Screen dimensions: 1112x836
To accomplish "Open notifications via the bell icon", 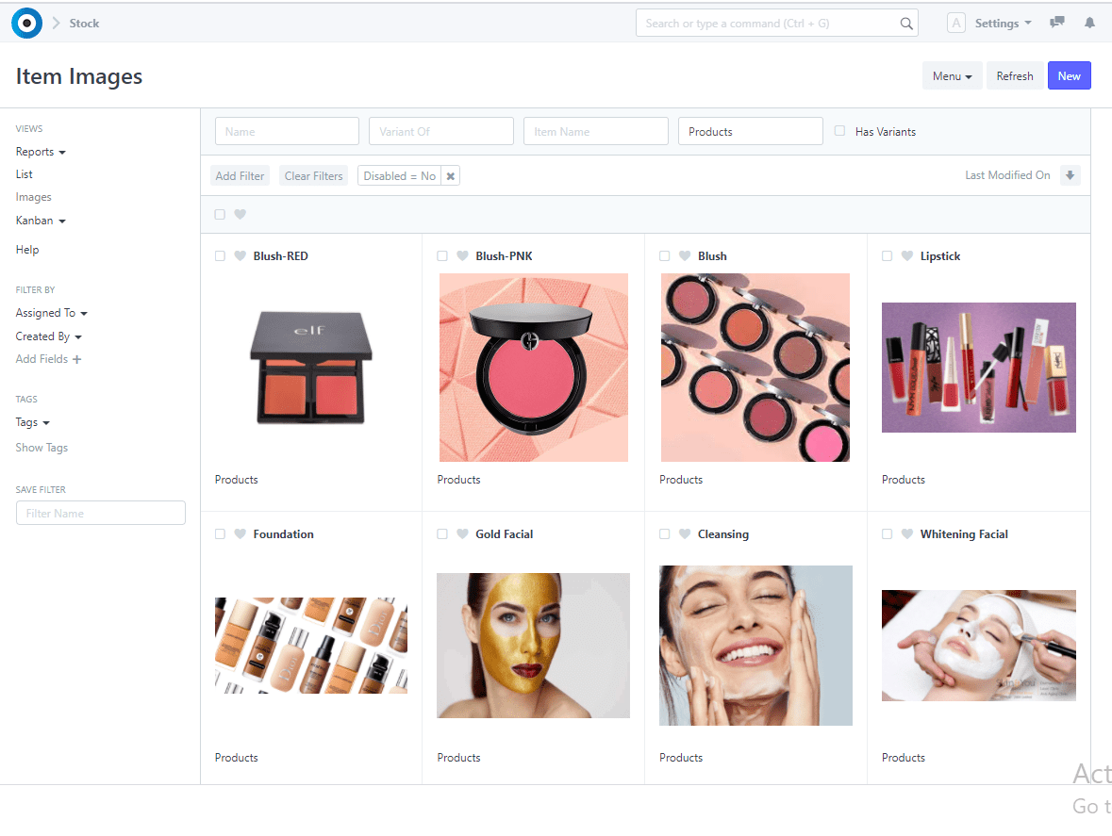I will (1089, 23).
